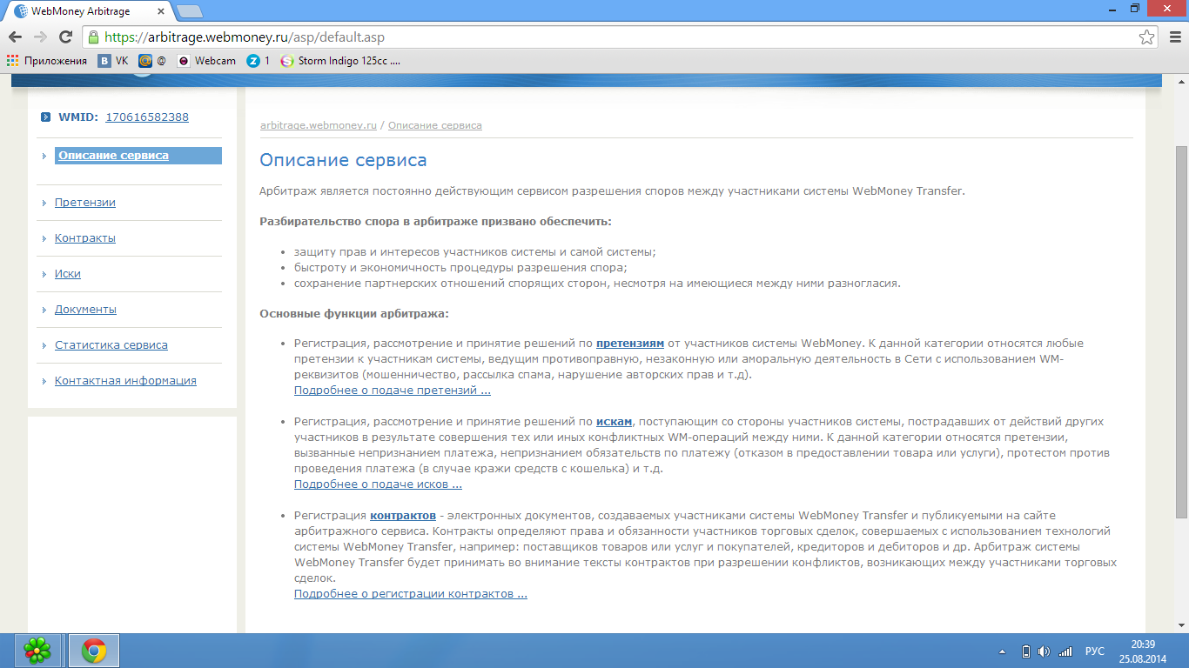
Task: Click the Описание сервиса page heading
Action: click(343, 161)
